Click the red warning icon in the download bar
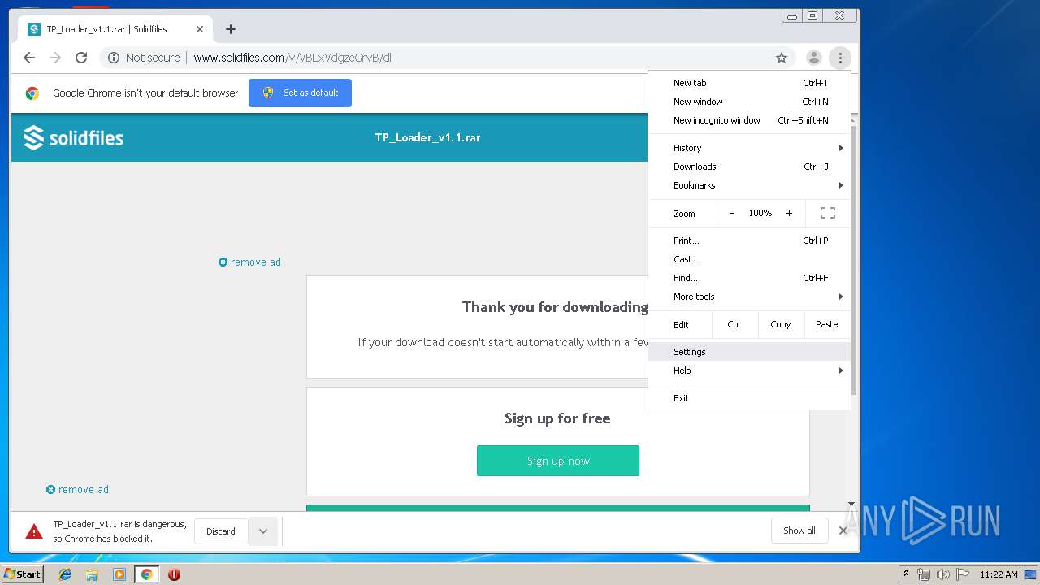 pos(34,531)
